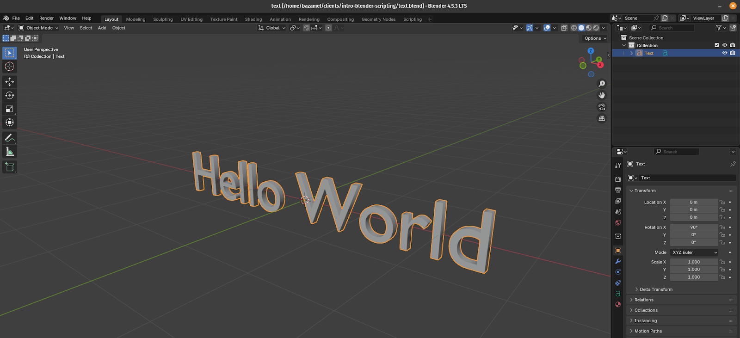The height and width of the screenshot is (338, 740).
Task: Open the Modifiers properties tab
Action: tap(618, 261)
